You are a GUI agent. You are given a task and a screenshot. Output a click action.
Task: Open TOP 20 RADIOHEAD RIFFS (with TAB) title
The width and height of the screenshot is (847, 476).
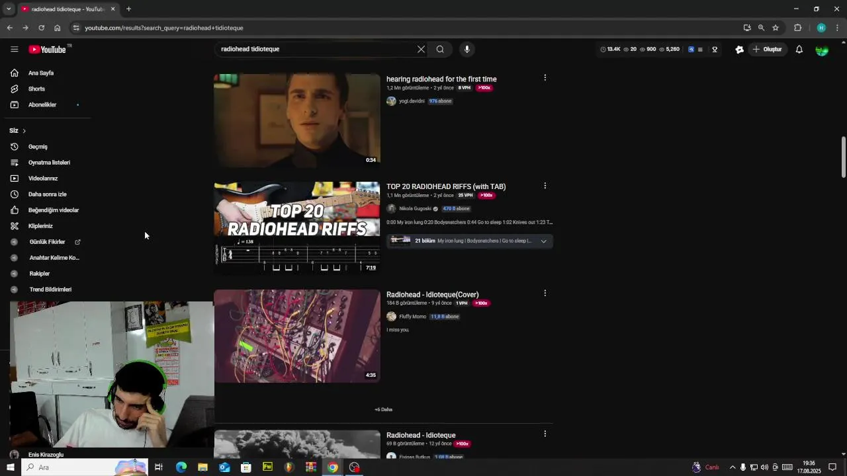point(446,186)
